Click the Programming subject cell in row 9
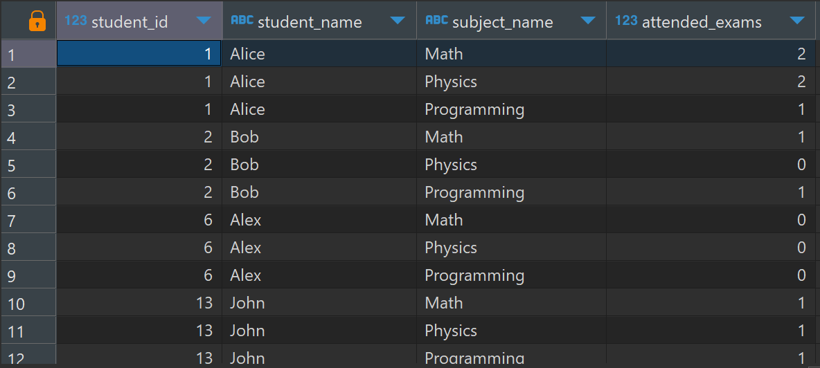The width and height of the screenshot is (820, 368). (511, 275)
